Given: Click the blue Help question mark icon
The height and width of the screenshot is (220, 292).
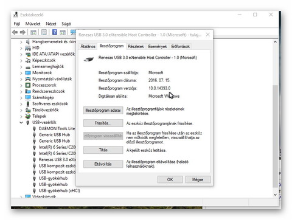Looking at the screenshot, I should (55, 32).
